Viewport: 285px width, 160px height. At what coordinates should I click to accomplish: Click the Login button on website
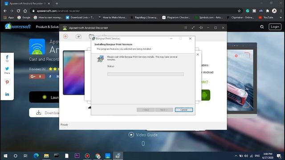pos(275,27)
